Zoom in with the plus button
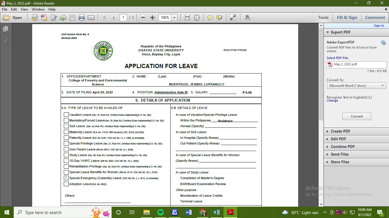This screenshot has height=218, width=389. coord(152,18)
